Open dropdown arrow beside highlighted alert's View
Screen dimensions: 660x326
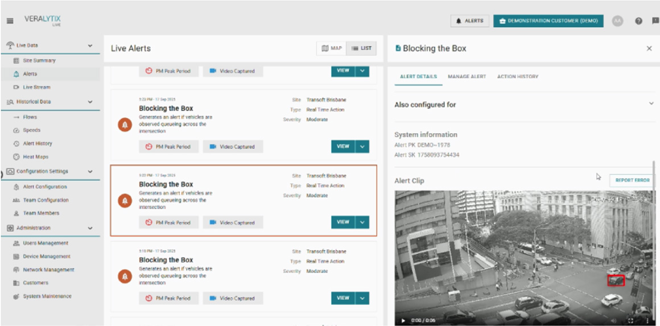coord(362,222)
